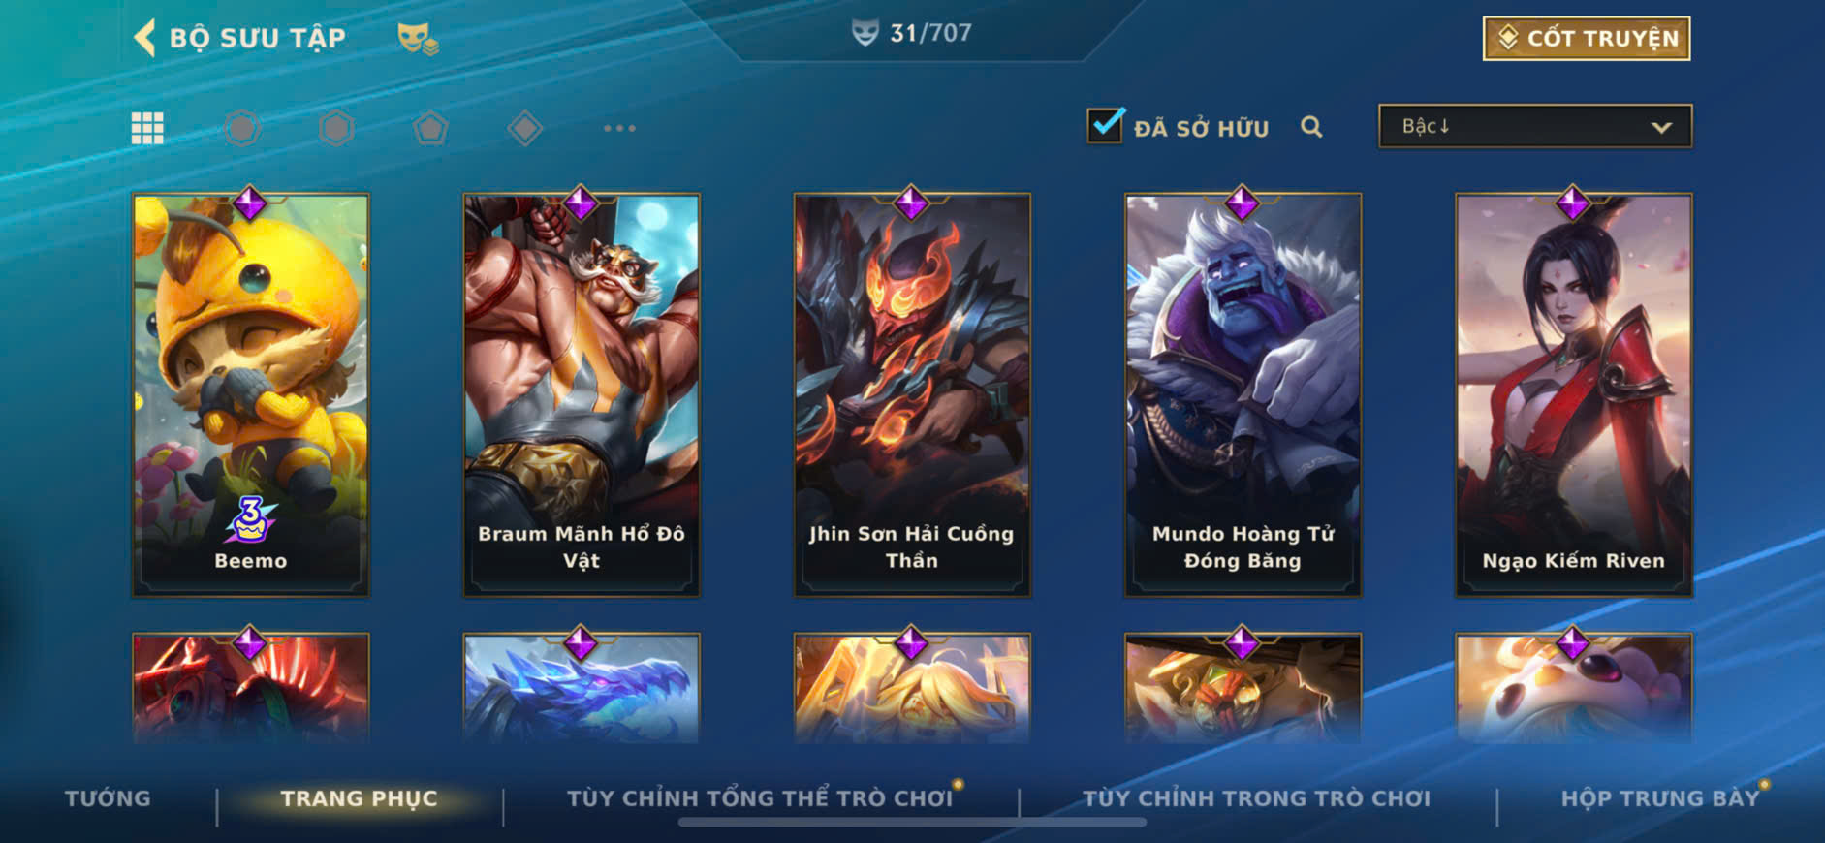Open the masks and coins icon
This screenshot has height=843, width=1825.
click(418, 39)
